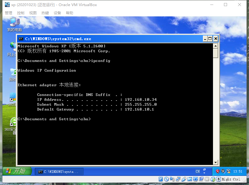The width and height of the screenshot is (249, 185).
Task: Select the 360压缩 desktop shortcut
Action: coord(13,100)
